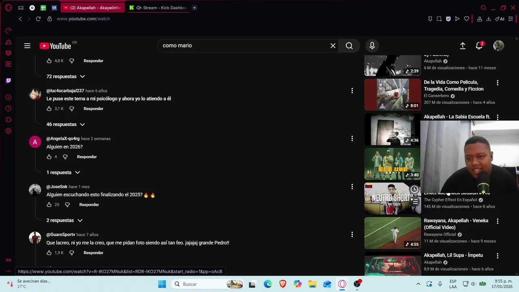The height and width of the screenshot is (292, 519).
Task: Open the ad blocker shield icon
Action: click(x=448, y=19)
